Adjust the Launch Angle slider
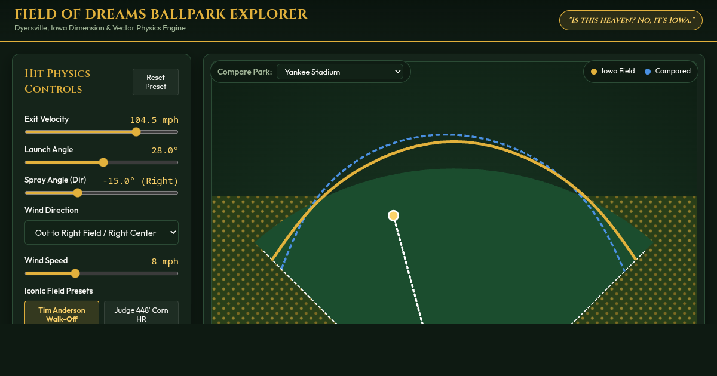This screenshot has width=717, height=376. coord(102,162)
